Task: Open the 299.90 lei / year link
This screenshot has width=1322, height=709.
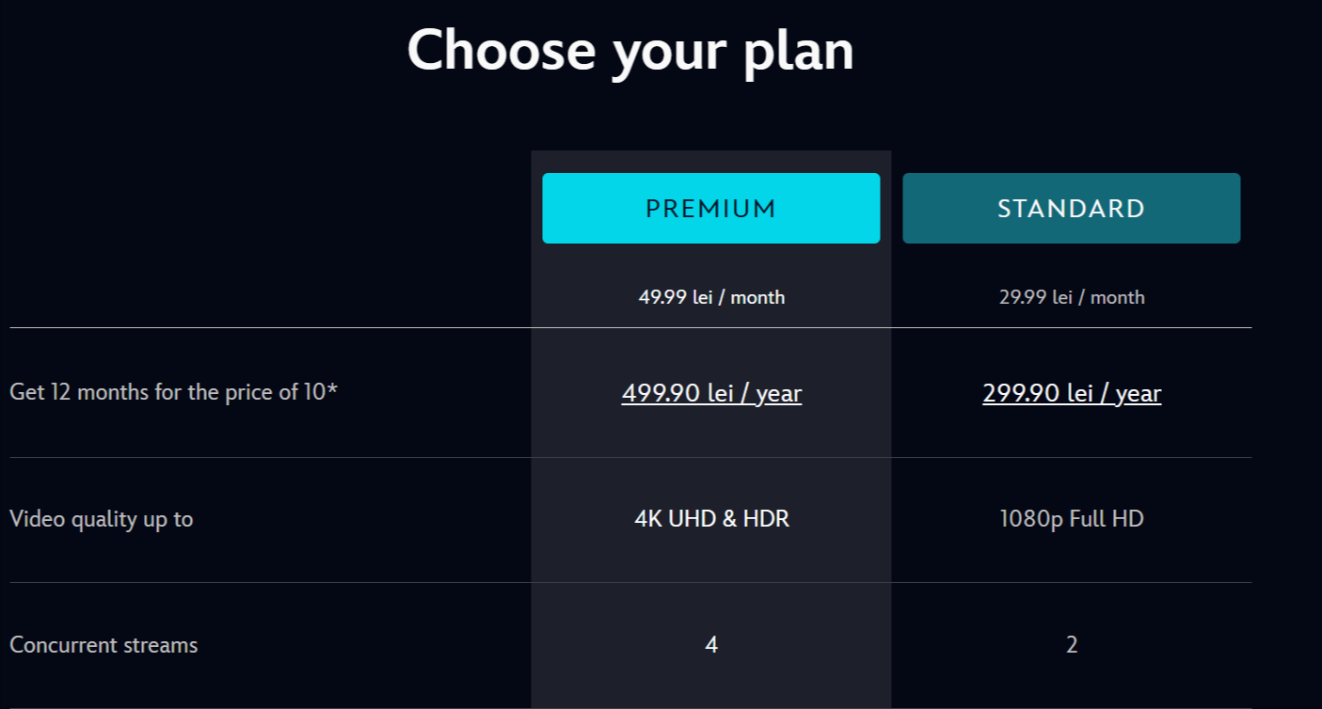Action: 1072,393
